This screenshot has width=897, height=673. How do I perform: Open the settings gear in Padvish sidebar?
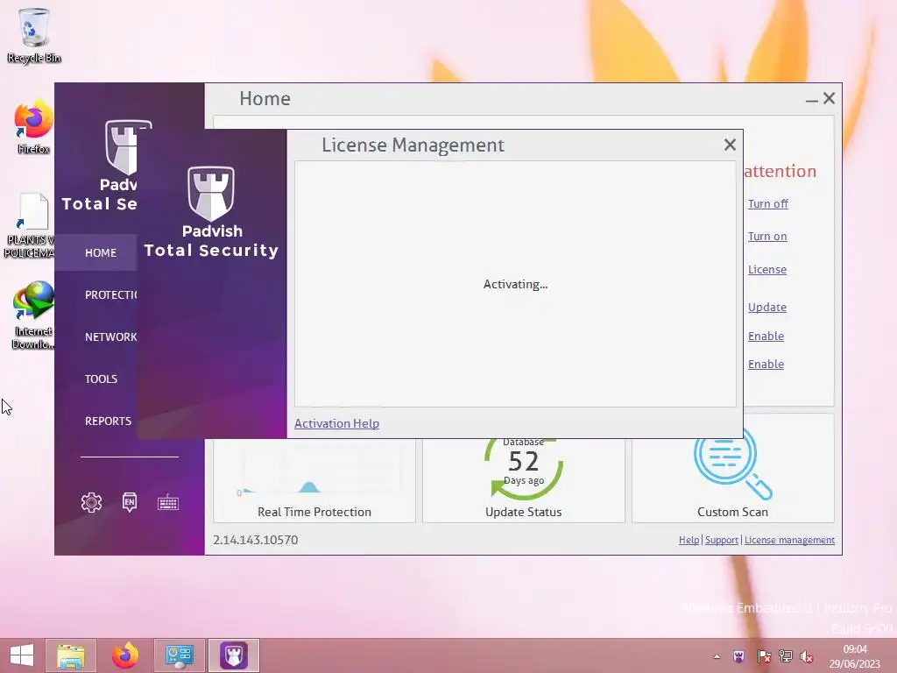pyautogui.click(x=91, y=502)
